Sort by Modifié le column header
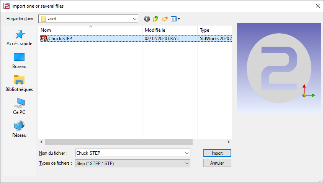The image size is (324, 183). pyautogui.click(x=170, y=30)
